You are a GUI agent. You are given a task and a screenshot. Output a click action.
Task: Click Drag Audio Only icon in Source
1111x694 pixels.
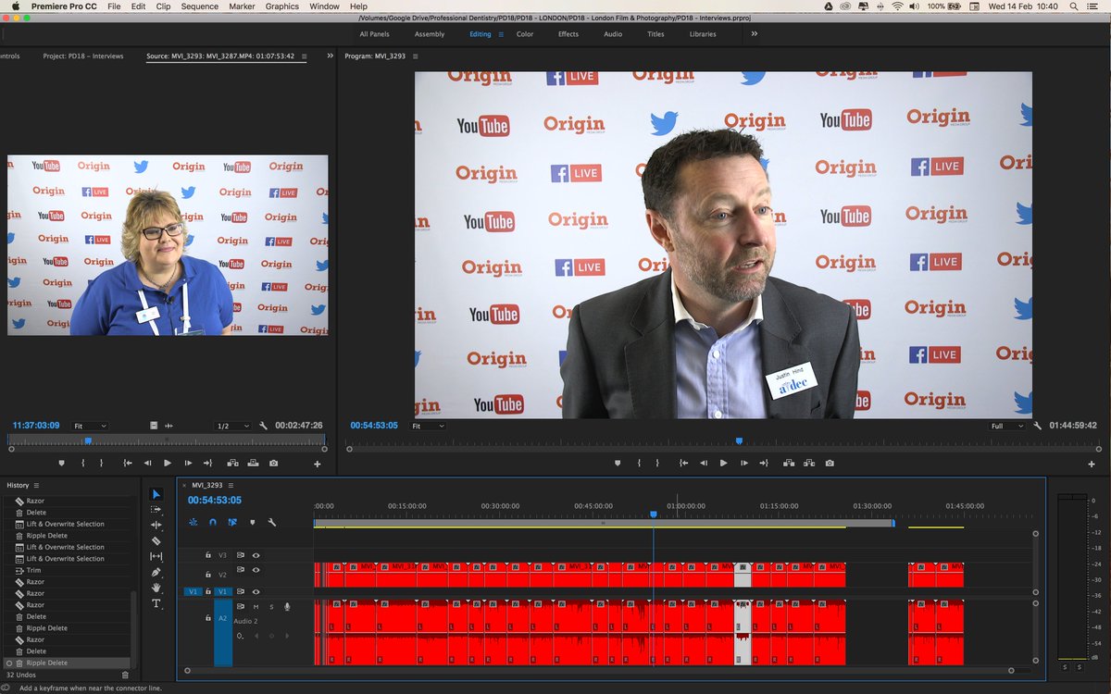[x=169, y=426]
